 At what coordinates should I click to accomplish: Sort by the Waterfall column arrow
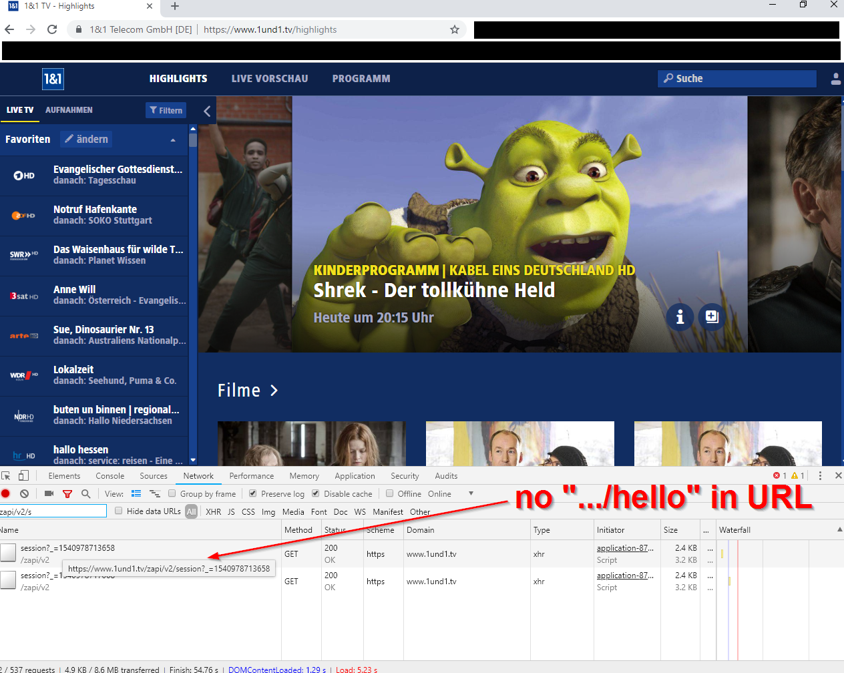[x=839, y=529]
